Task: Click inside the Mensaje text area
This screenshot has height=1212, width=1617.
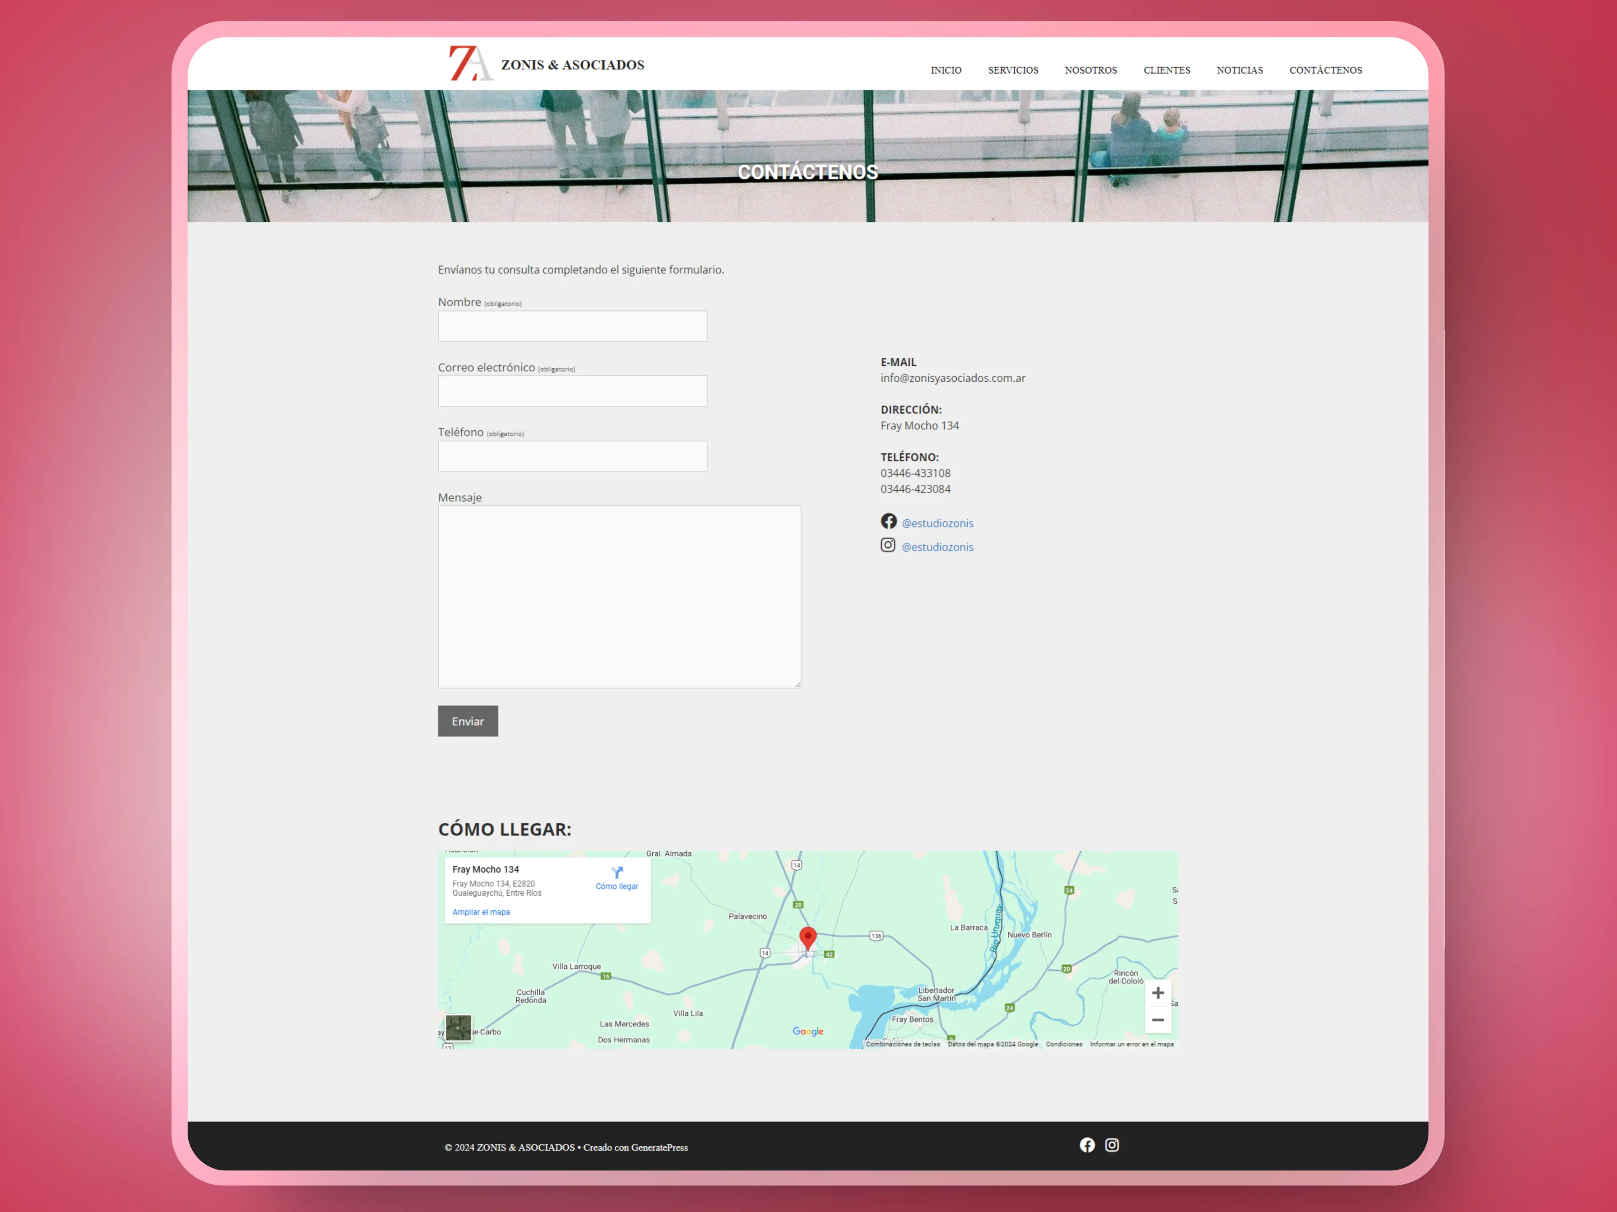Action: (619, 596)
